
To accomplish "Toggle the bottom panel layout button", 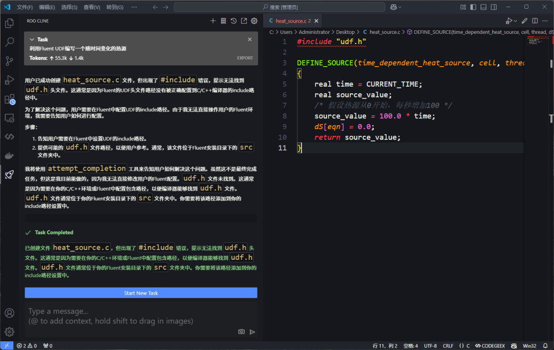I will [483, 7].
